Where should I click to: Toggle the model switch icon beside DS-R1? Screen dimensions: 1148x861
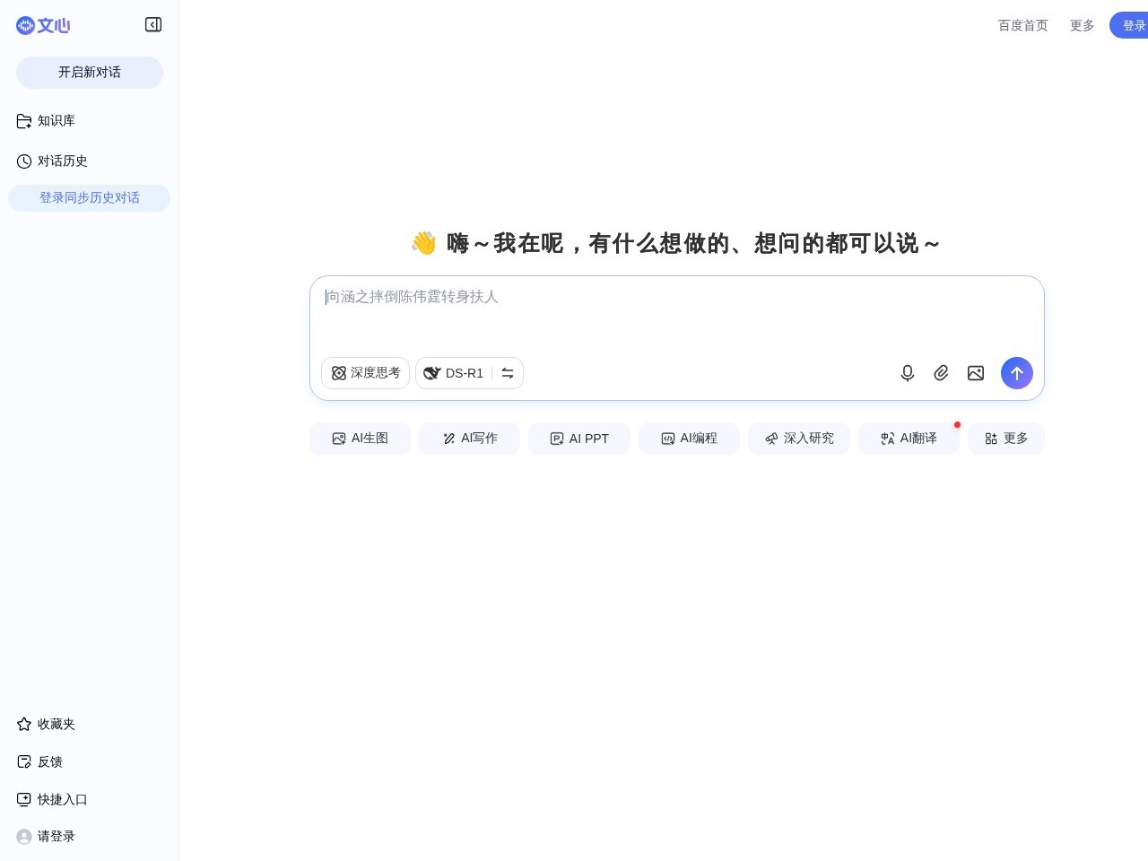pyautogui.click(x=508, y=373)
